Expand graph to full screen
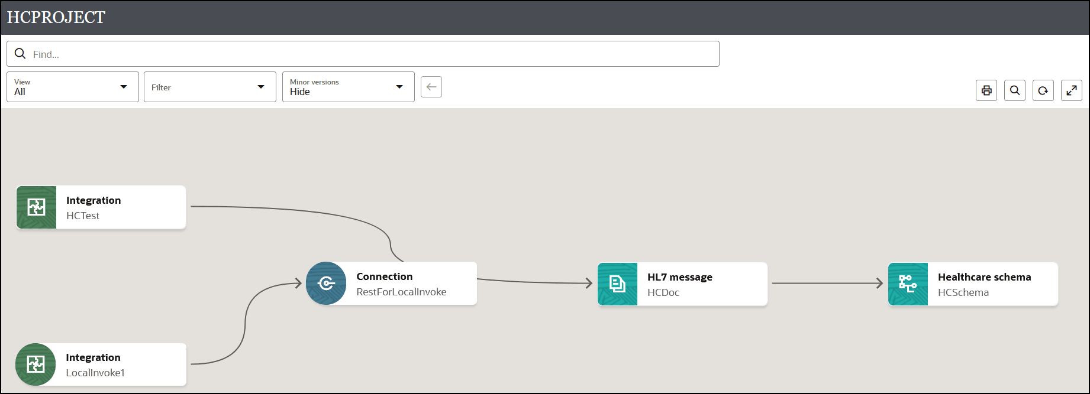Viewport: 1090px width, 394px height. pos(1072,90)
